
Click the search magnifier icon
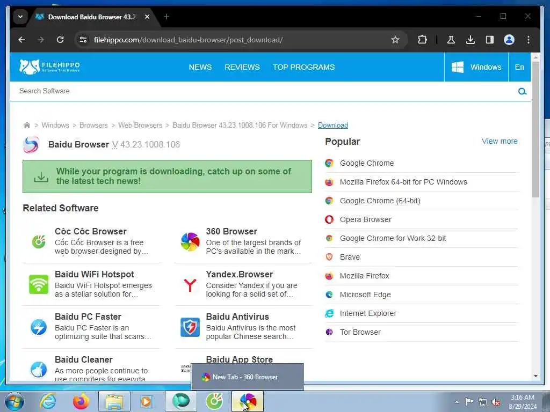(522, 91)
